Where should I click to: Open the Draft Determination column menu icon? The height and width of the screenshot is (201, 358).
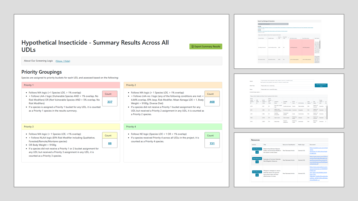coord(300,38)
